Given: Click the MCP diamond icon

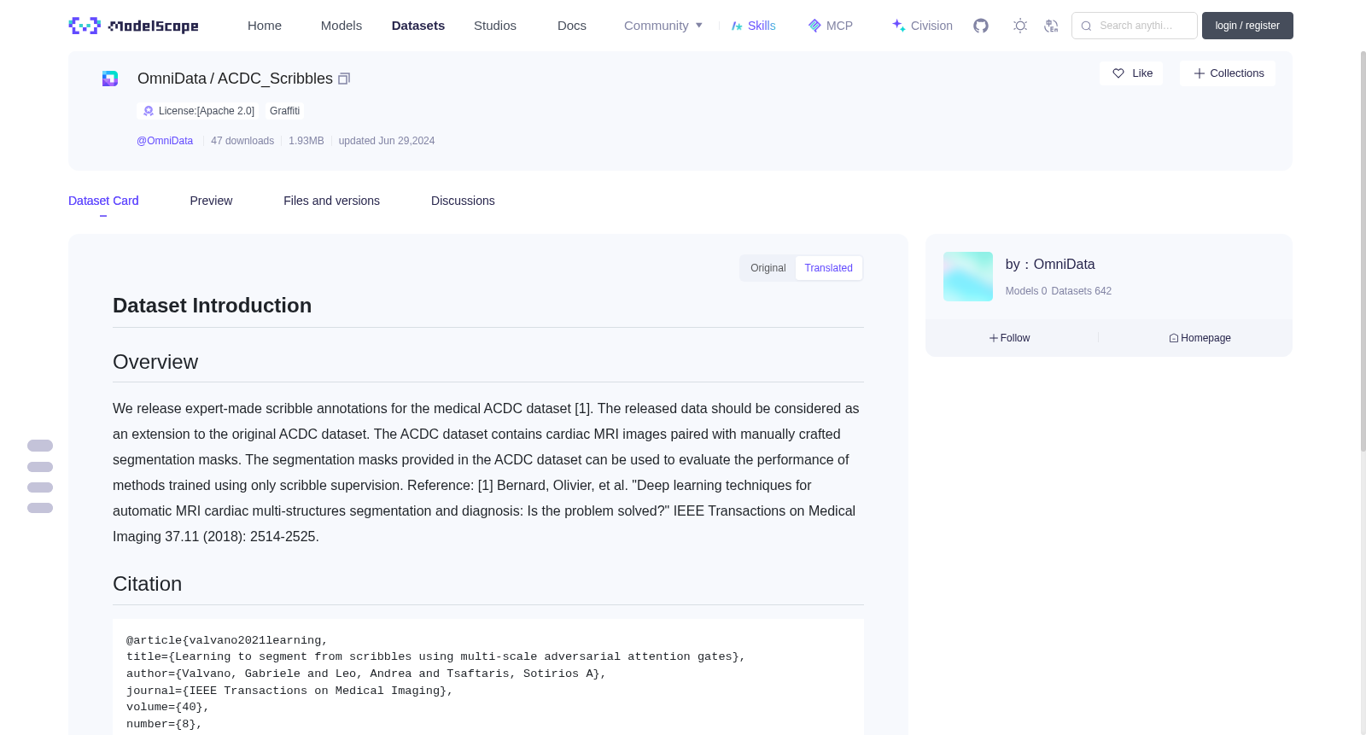Looking at the screenshot, I should 814,26.
